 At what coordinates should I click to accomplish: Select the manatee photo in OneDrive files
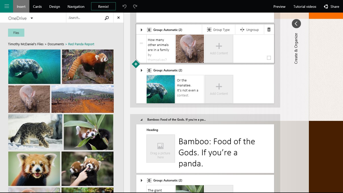34,67
